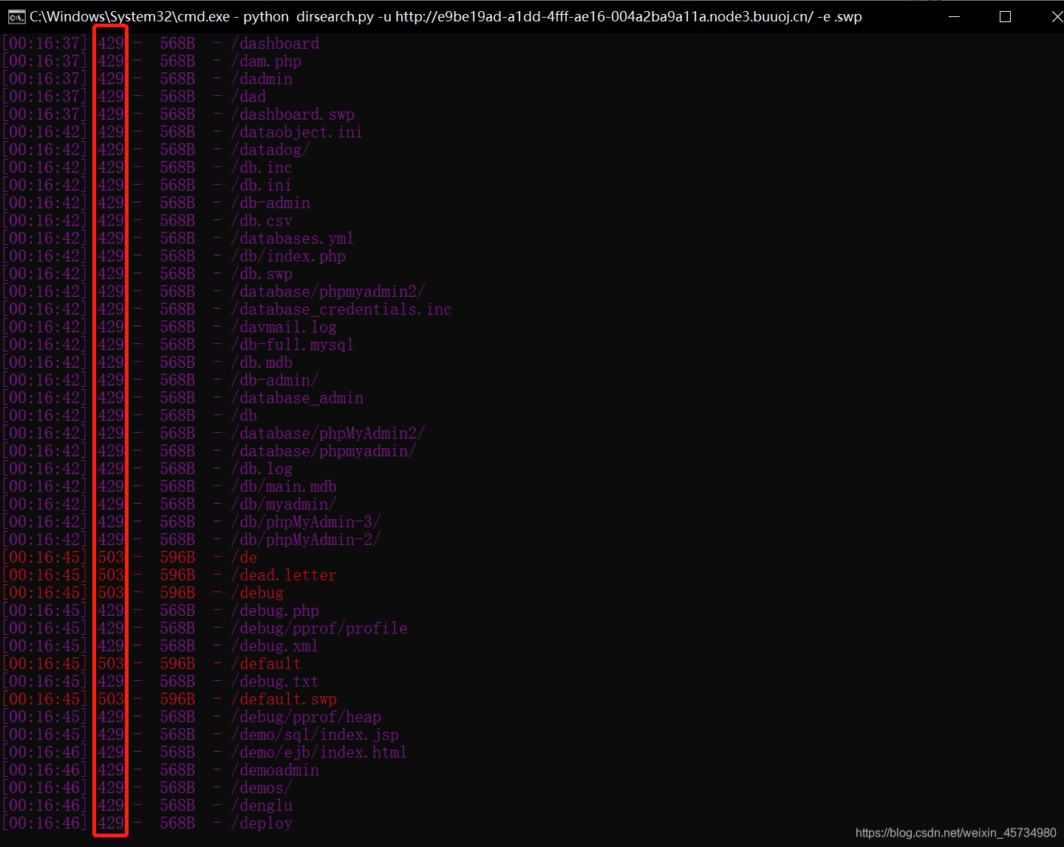Select the /debug.xml path text

click(x=275, y=646)
